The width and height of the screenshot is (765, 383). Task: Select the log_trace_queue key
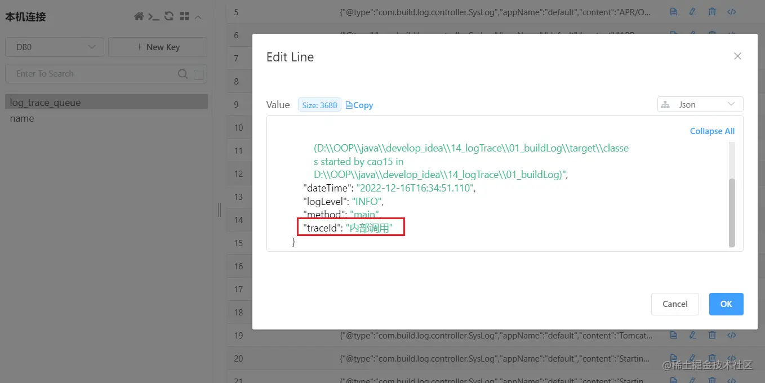click(x=106, y=103)
